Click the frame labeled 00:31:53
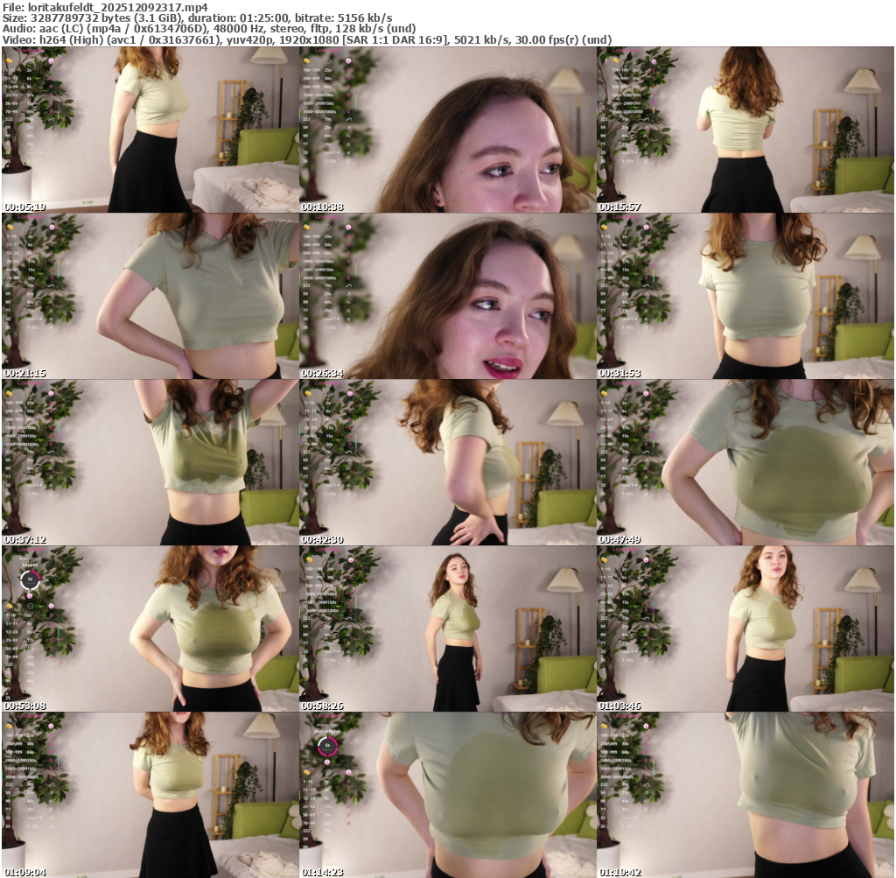 pos(745,296)
